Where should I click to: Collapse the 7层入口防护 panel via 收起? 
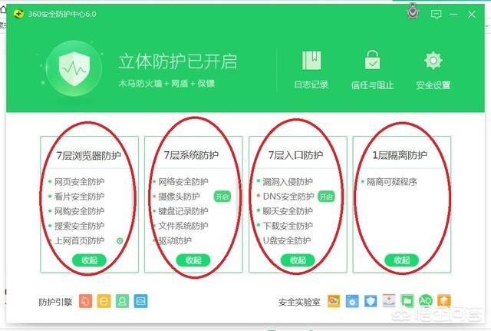[298, 260]
